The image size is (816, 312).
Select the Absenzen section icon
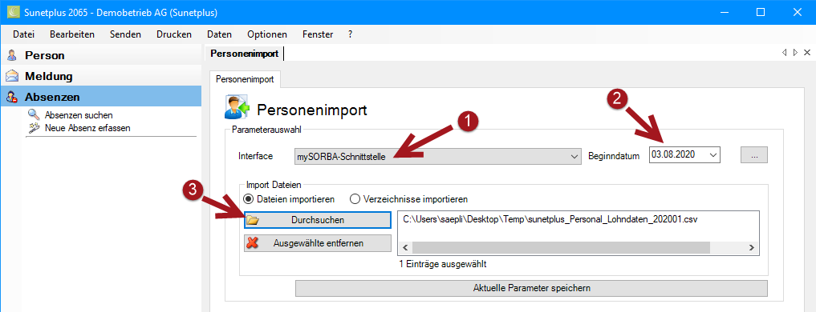[11, 97]
